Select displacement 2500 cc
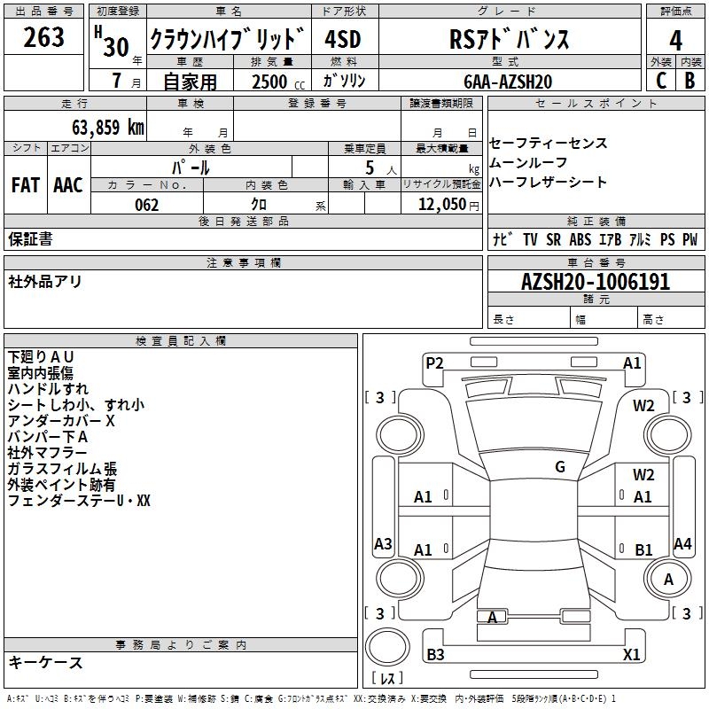Image resolution: width=709 pixels, height=709 pixels. pos(278,82)
